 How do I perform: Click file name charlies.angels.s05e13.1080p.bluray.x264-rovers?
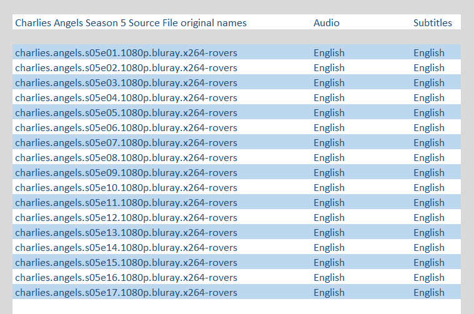[126, 233]
